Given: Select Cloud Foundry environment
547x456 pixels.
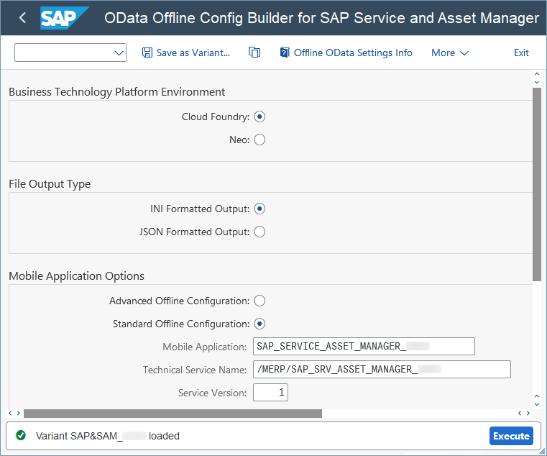Looking at the screenshot, I should point(259,117).
